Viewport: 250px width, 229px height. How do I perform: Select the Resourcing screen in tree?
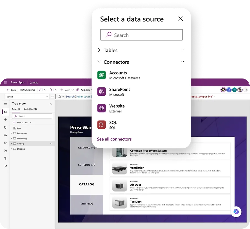22,133
